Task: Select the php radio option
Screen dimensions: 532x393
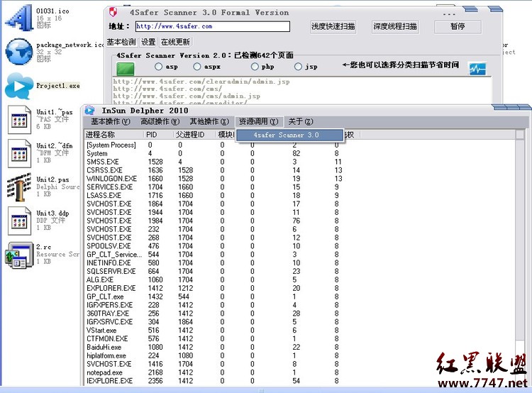Action: pyautogui.click(x=255, y=67)
